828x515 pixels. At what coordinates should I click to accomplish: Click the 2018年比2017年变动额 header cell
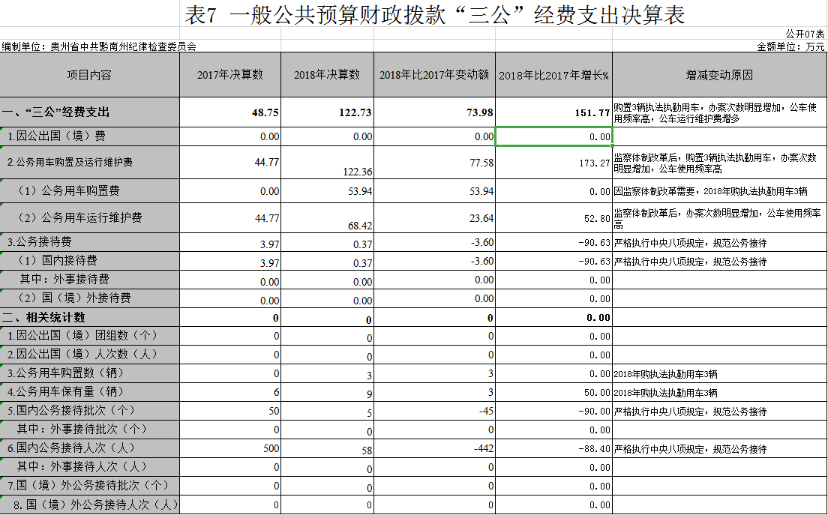coord(434,75)
